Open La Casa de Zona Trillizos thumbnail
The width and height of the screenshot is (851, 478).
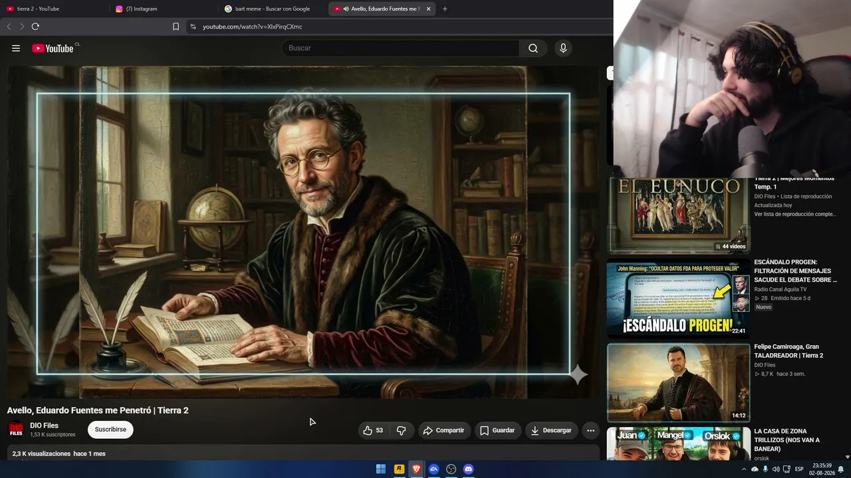coord(678,444)
